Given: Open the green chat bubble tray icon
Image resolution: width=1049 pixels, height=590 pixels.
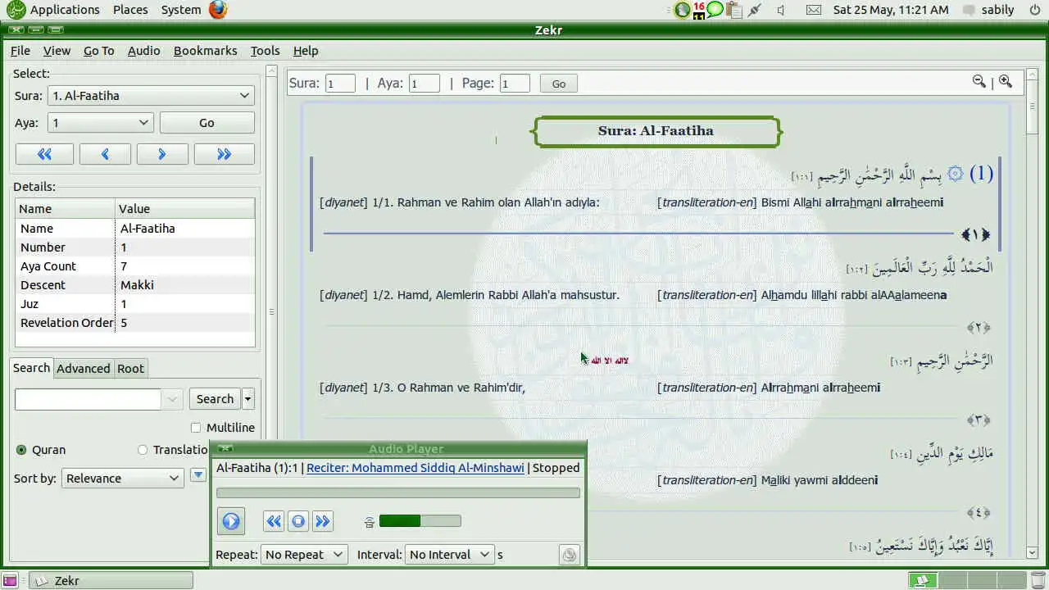Looking at the screenshot, I should tap(715, 10).
